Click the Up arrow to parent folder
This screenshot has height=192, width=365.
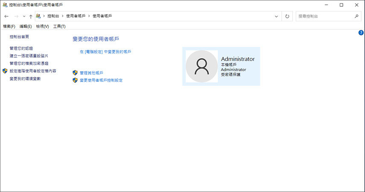coord(31,16)
